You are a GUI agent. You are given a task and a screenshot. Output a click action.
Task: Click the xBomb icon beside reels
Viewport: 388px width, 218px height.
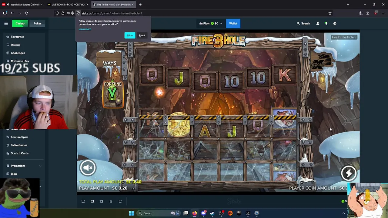point(323,61)
